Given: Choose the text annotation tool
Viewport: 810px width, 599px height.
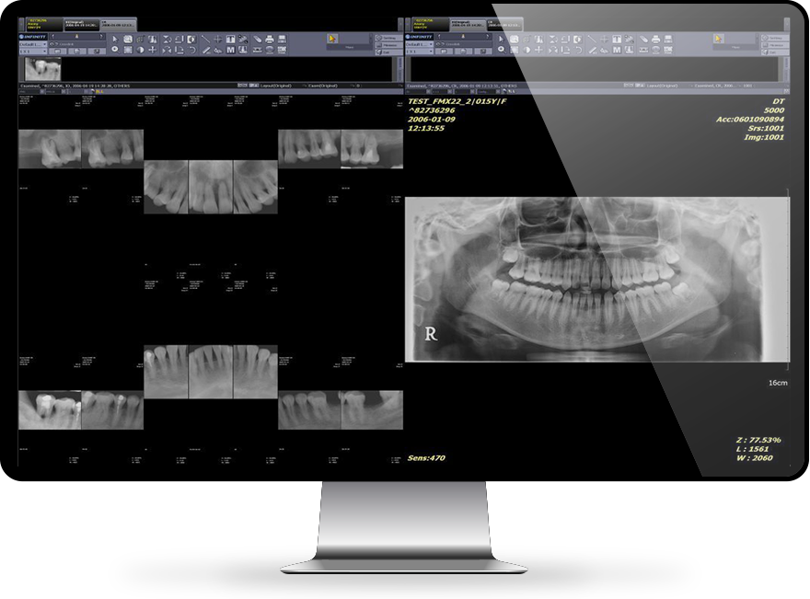Looking at the screenshot, I should (231, 40).
